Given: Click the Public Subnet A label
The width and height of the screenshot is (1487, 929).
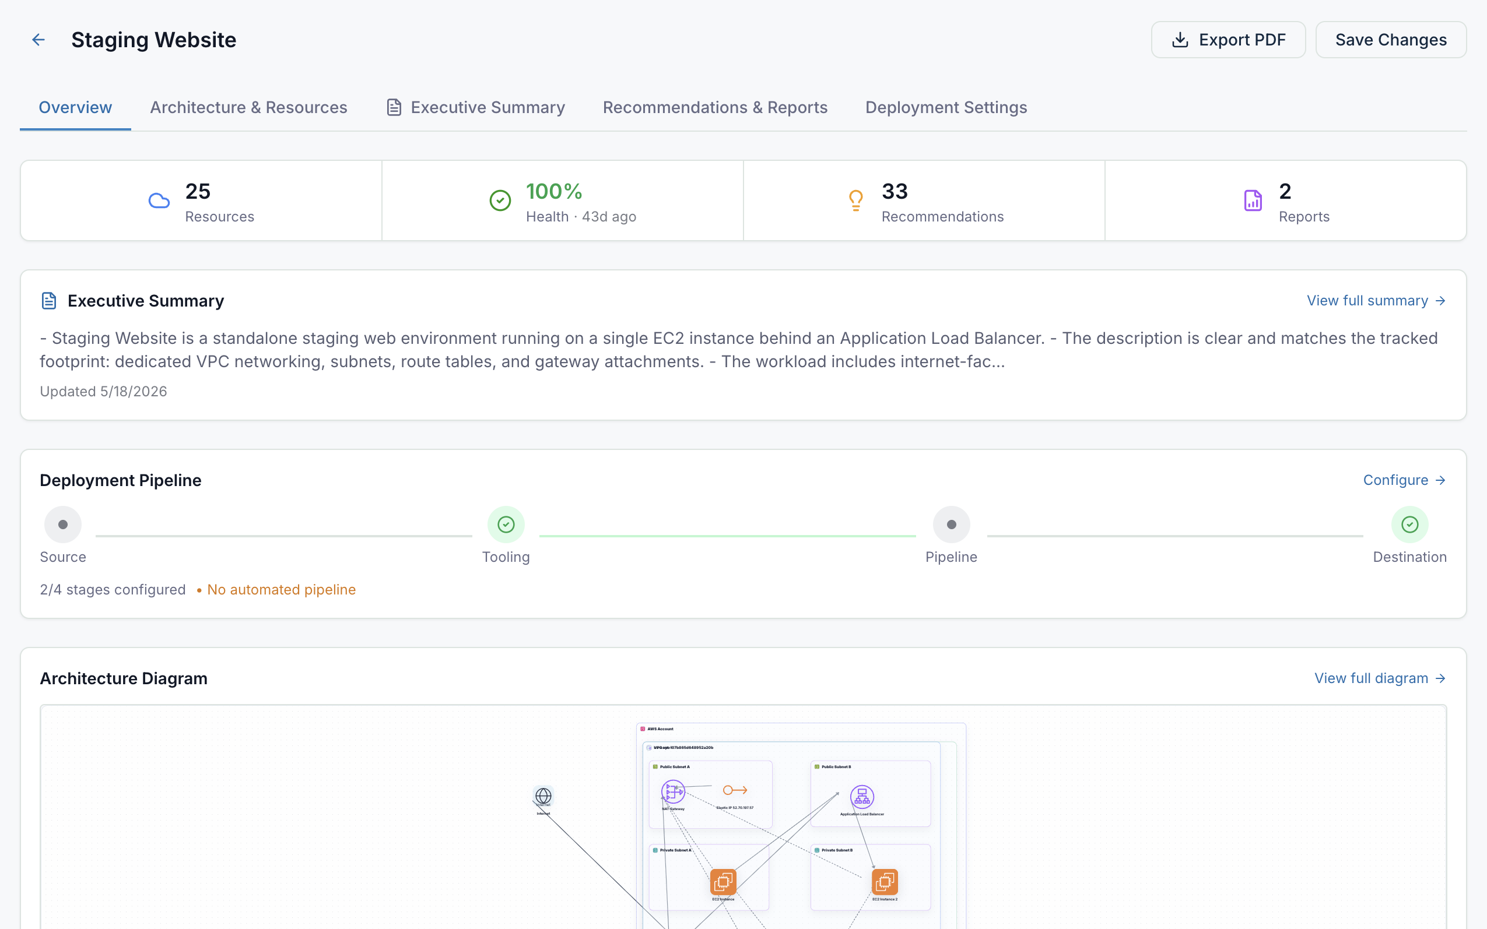Looking at the screenshot, I should point(674,767).
